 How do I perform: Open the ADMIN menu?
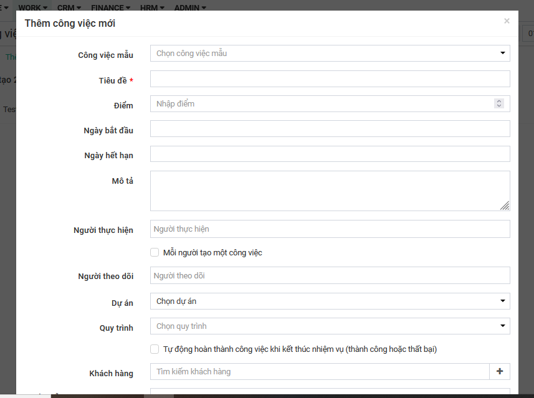pyautogui.click(x=190, y=8)
